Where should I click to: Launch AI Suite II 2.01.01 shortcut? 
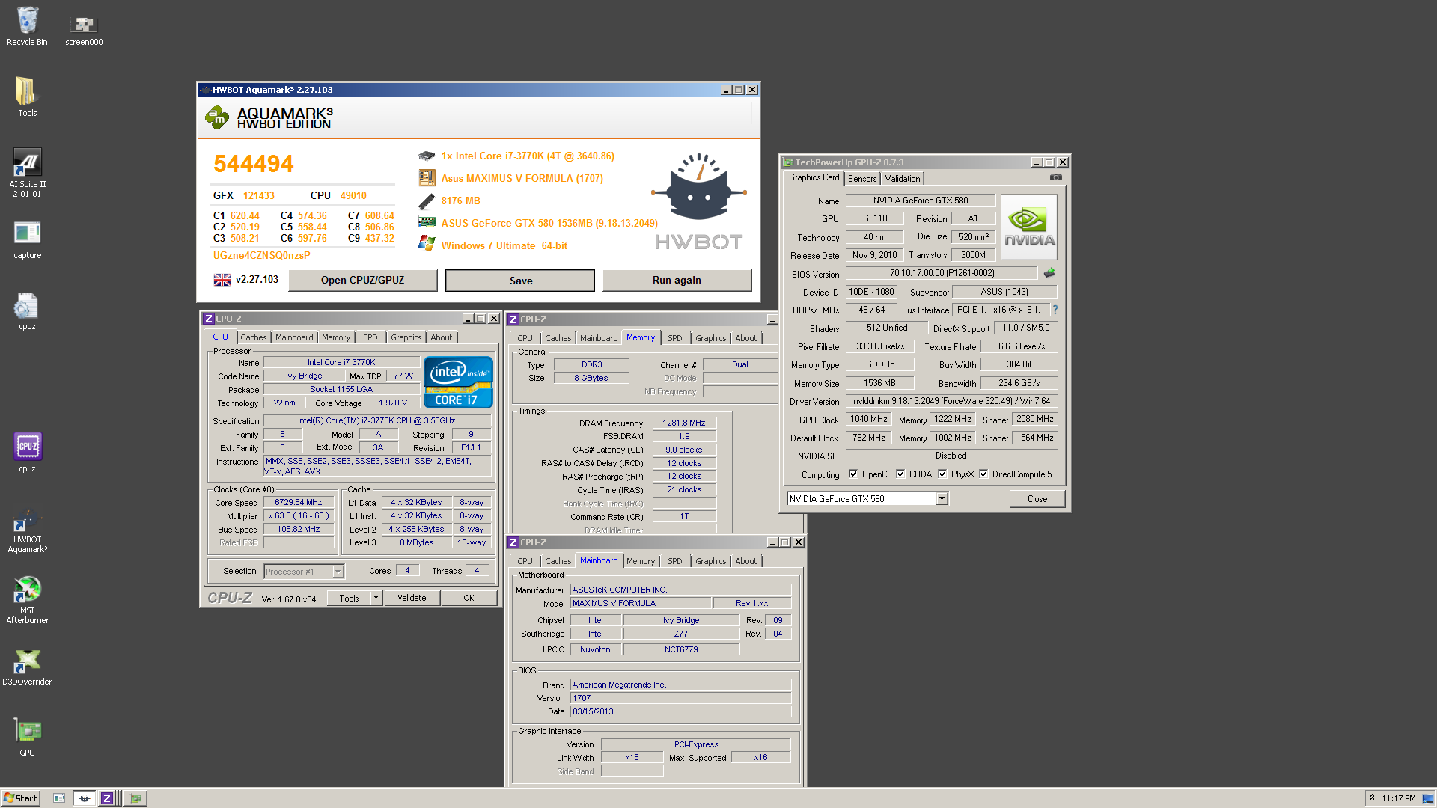[27, 173]
